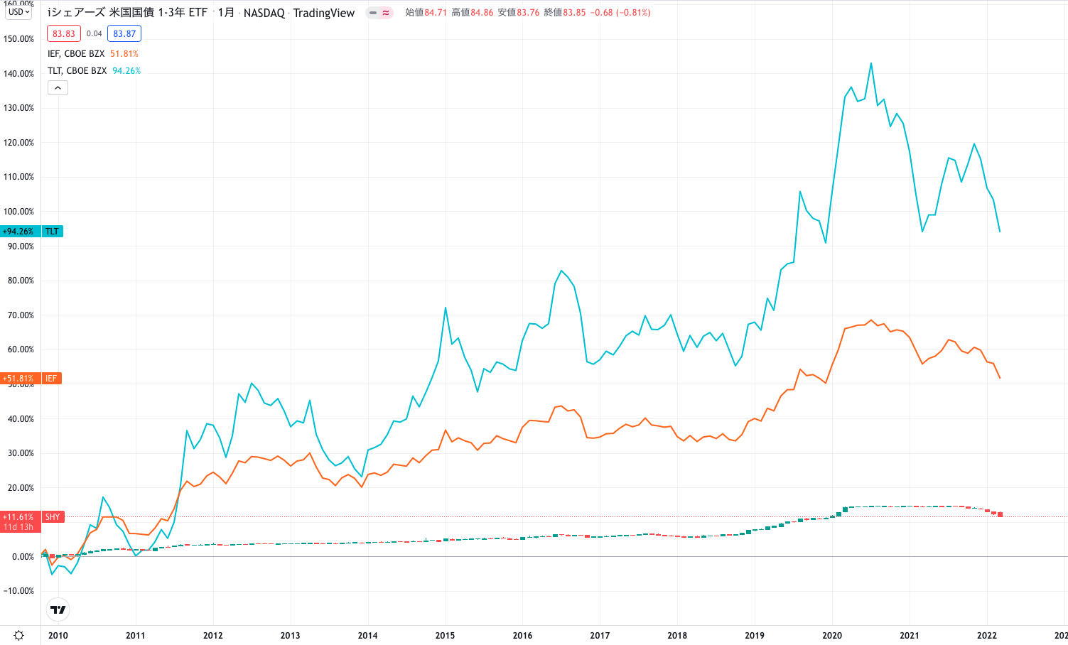Image resolution: width=1068 pixels, height=645 pixels.
Task: Click the 2020 time axis label
Action: click(x=832, y=636)
